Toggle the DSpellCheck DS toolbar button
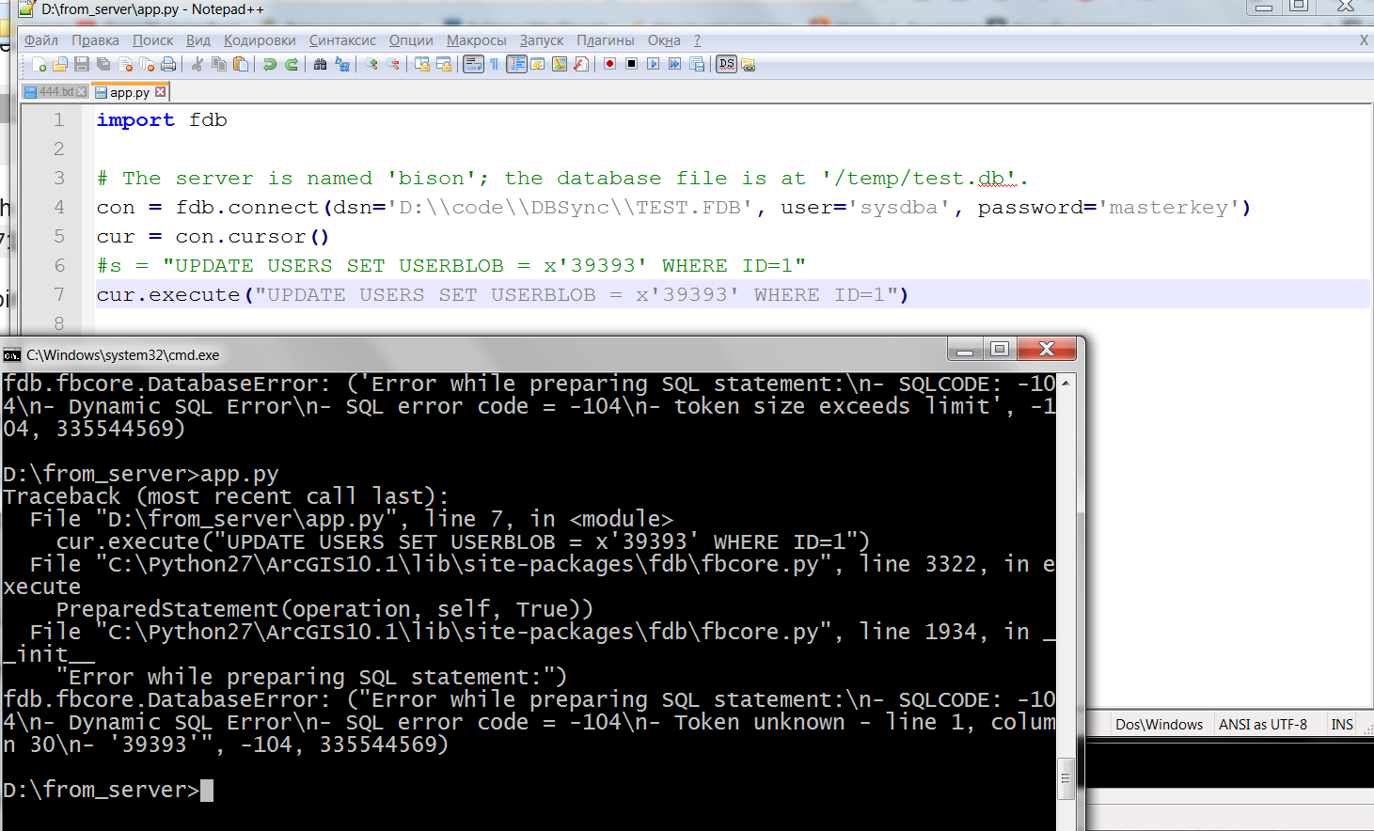 click(x=727, y=64)
